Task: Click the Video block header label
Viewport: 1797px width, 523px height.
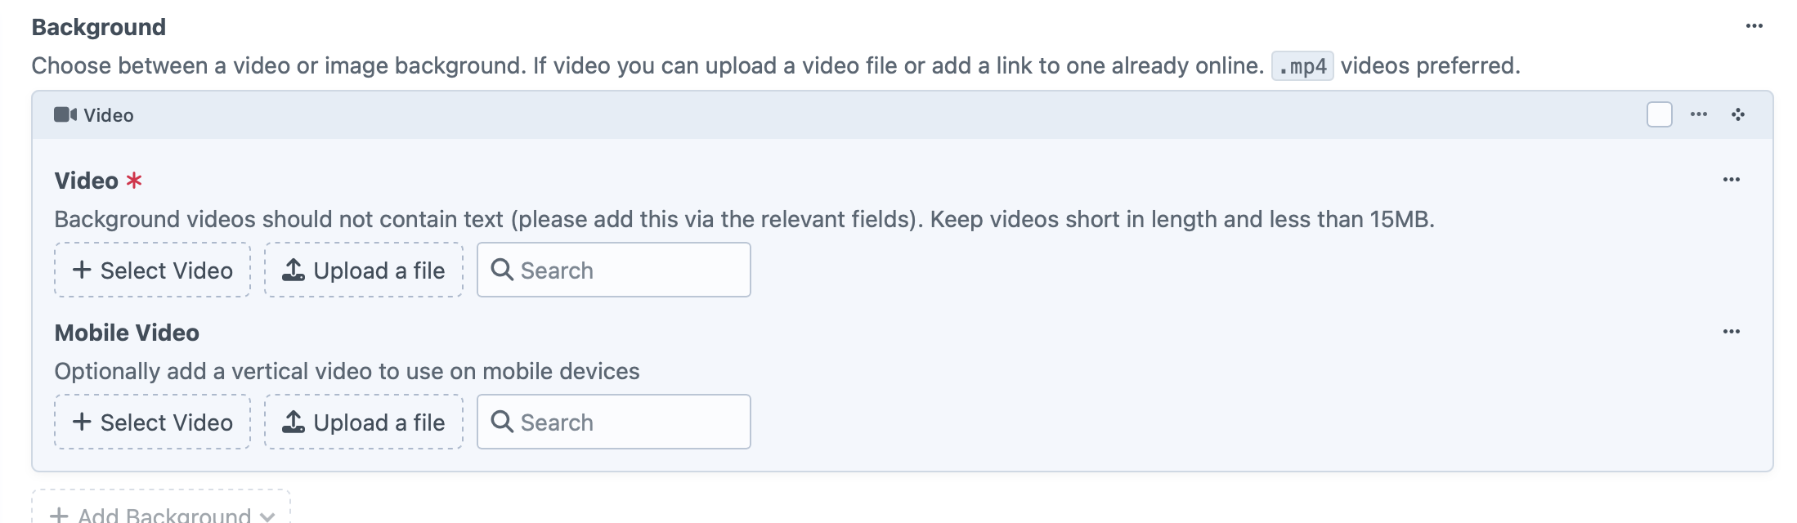Action: click(x=108, y=115)
